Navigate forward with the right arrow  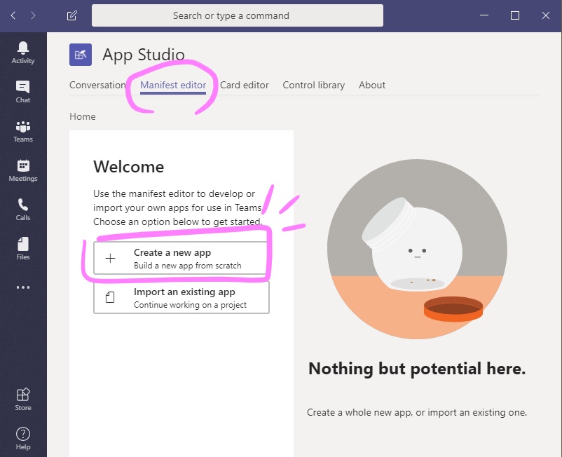33,15
